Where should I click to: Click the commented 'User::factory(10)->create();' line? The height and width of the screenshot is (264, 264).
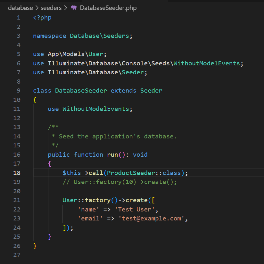click(120, 182)
